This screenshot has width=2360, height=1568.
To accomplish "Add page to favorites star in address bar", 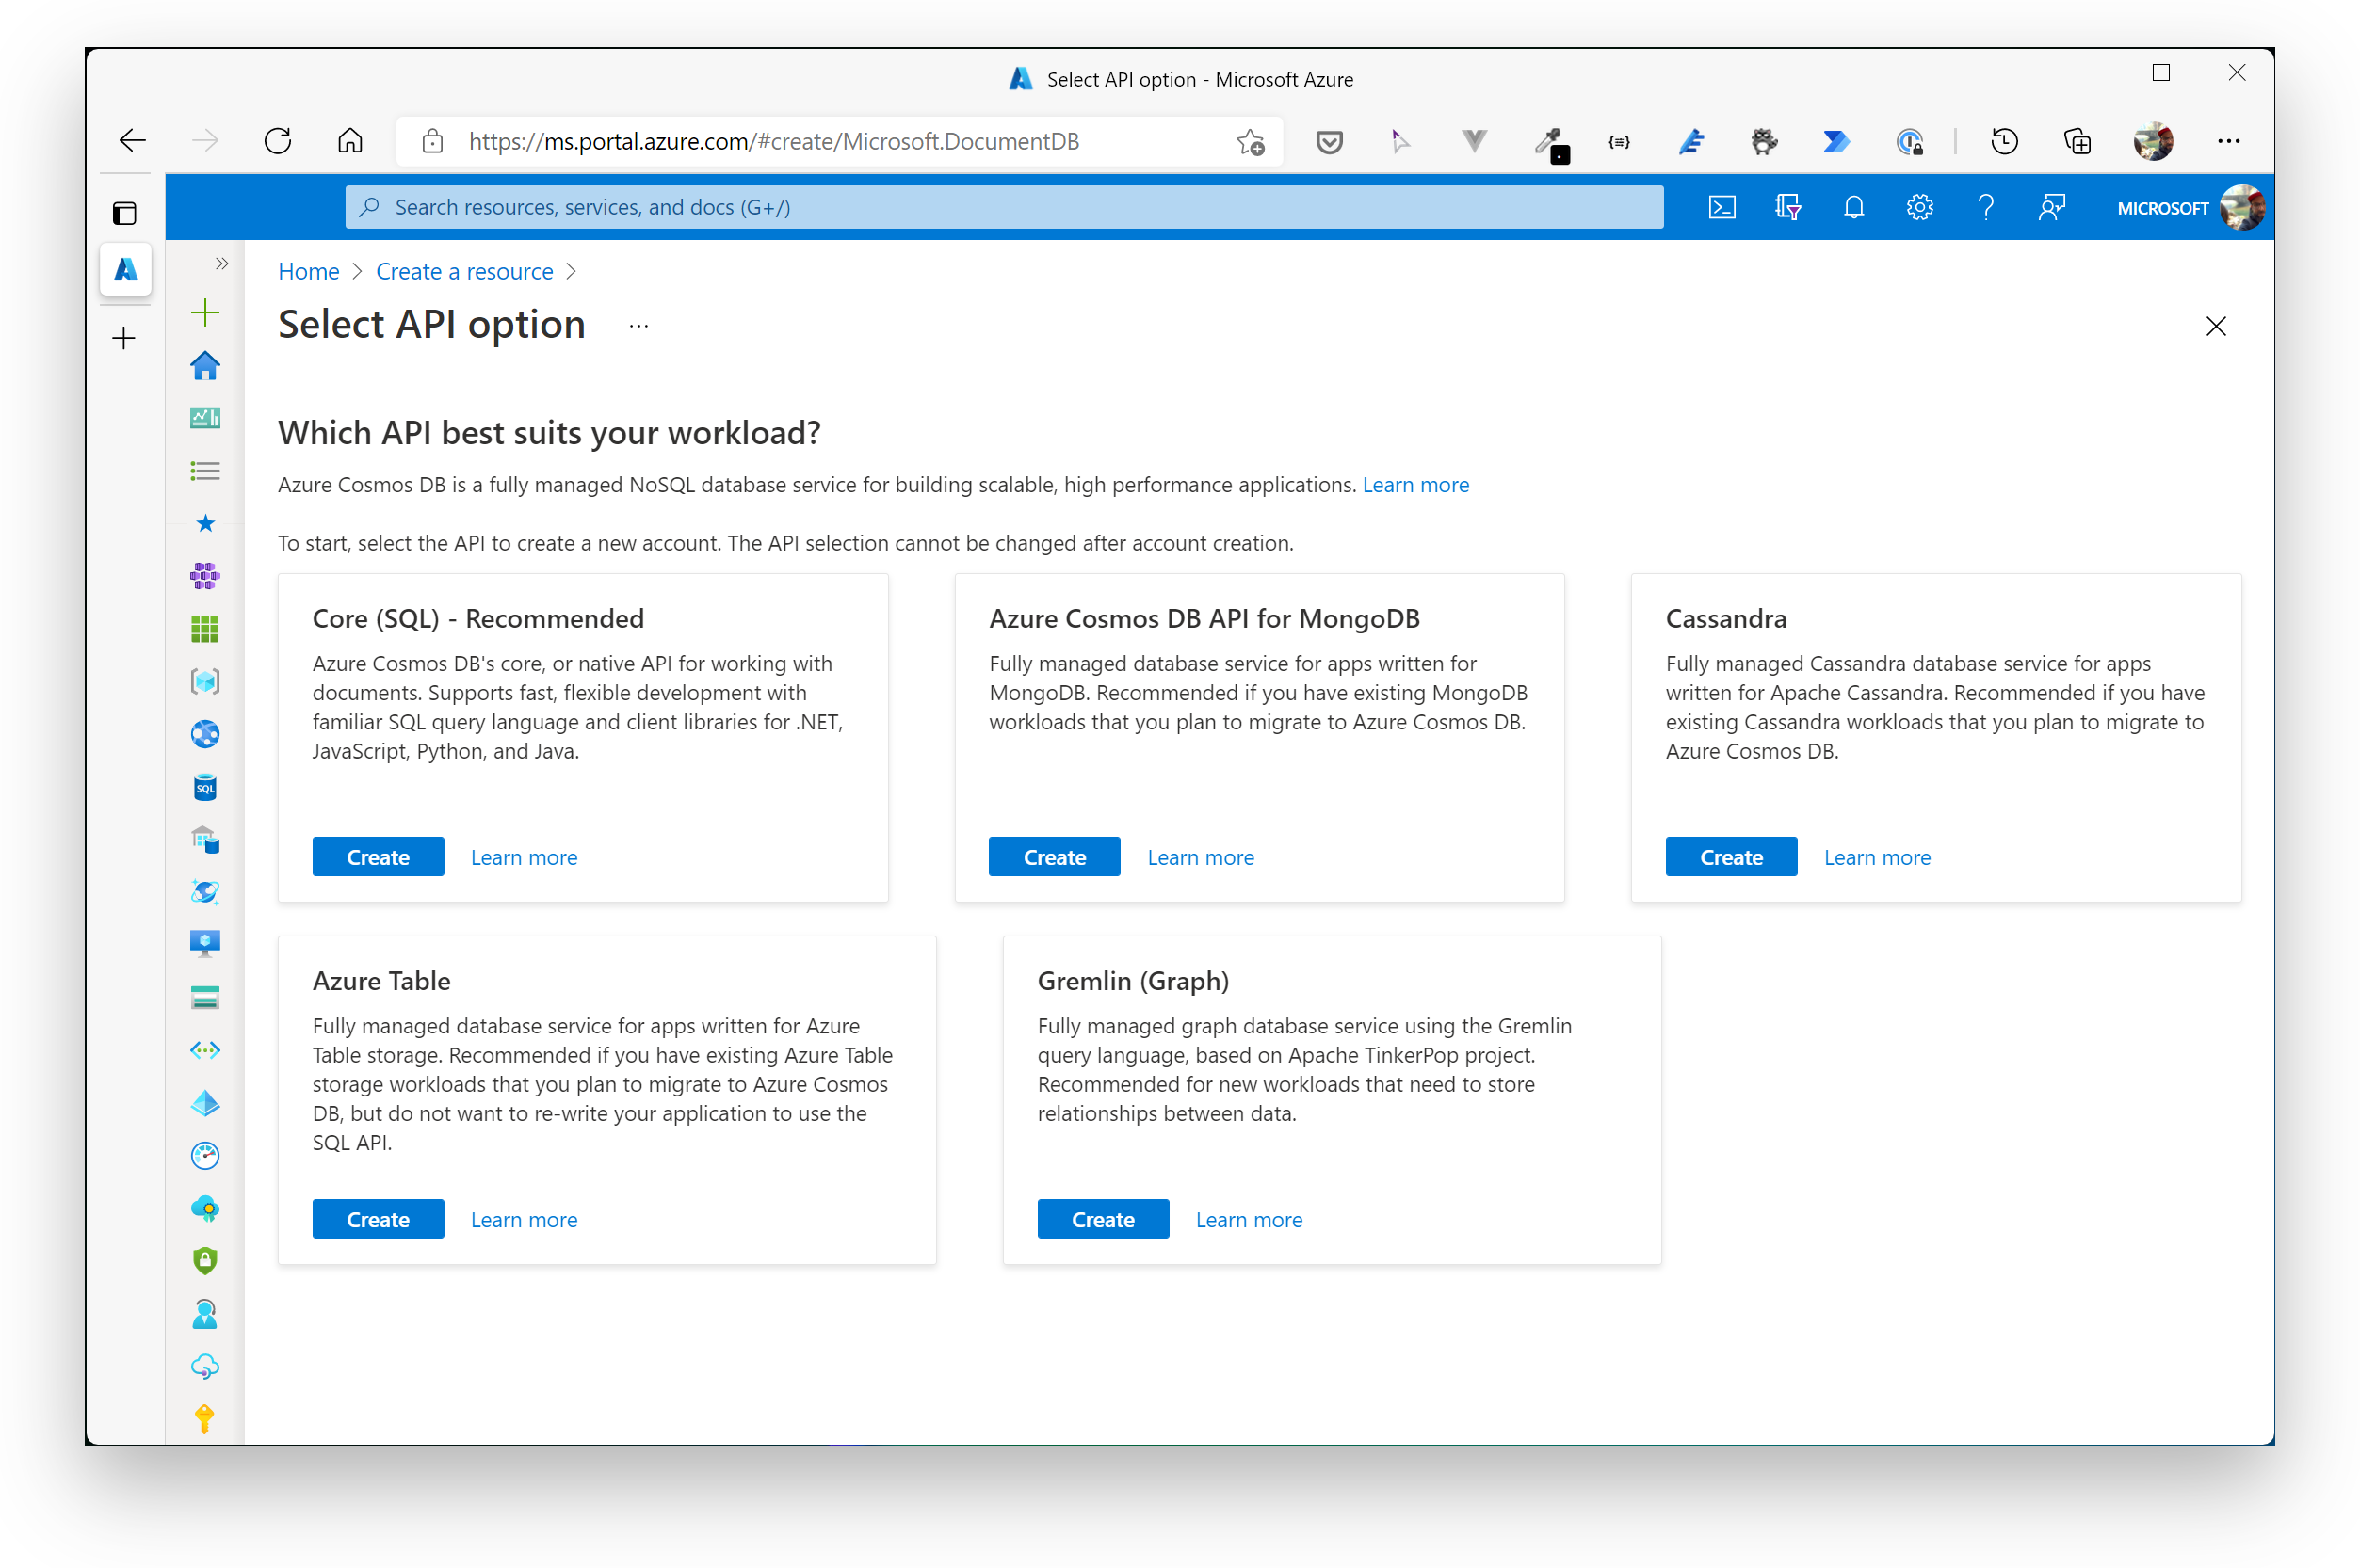I will click(1250, 142).
